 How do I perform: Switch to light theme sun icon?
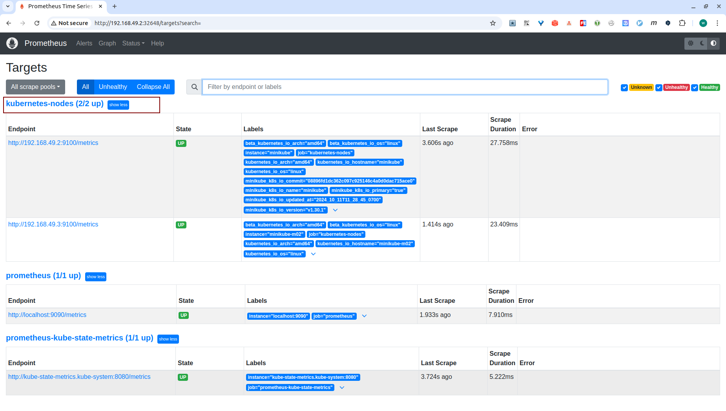[x=691, y=43]
